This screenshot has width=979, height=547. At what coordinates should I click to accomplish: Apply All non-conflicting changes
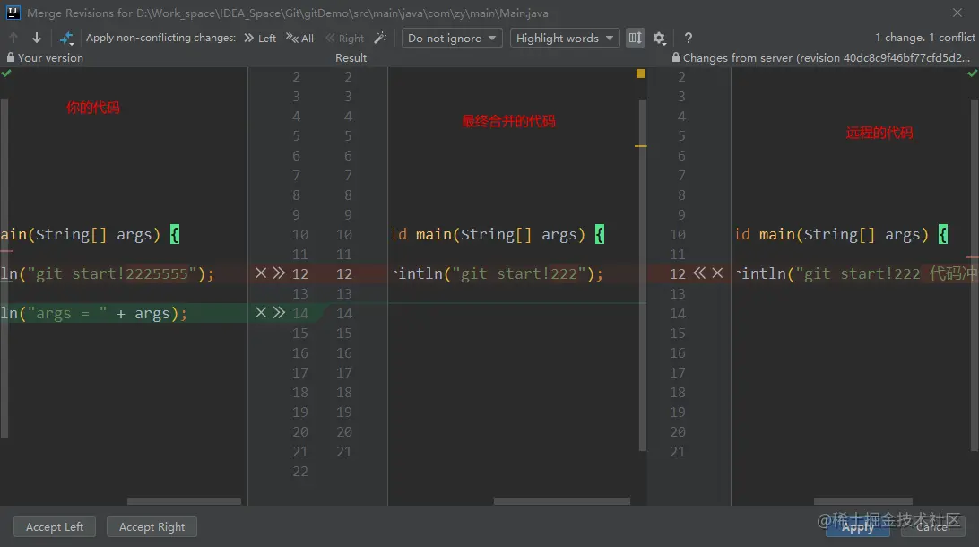[x=299, y=38]
